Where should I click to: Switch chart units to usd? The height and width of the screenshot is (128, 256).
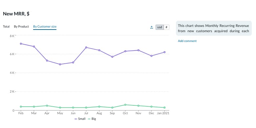click(x=160, y=27)
